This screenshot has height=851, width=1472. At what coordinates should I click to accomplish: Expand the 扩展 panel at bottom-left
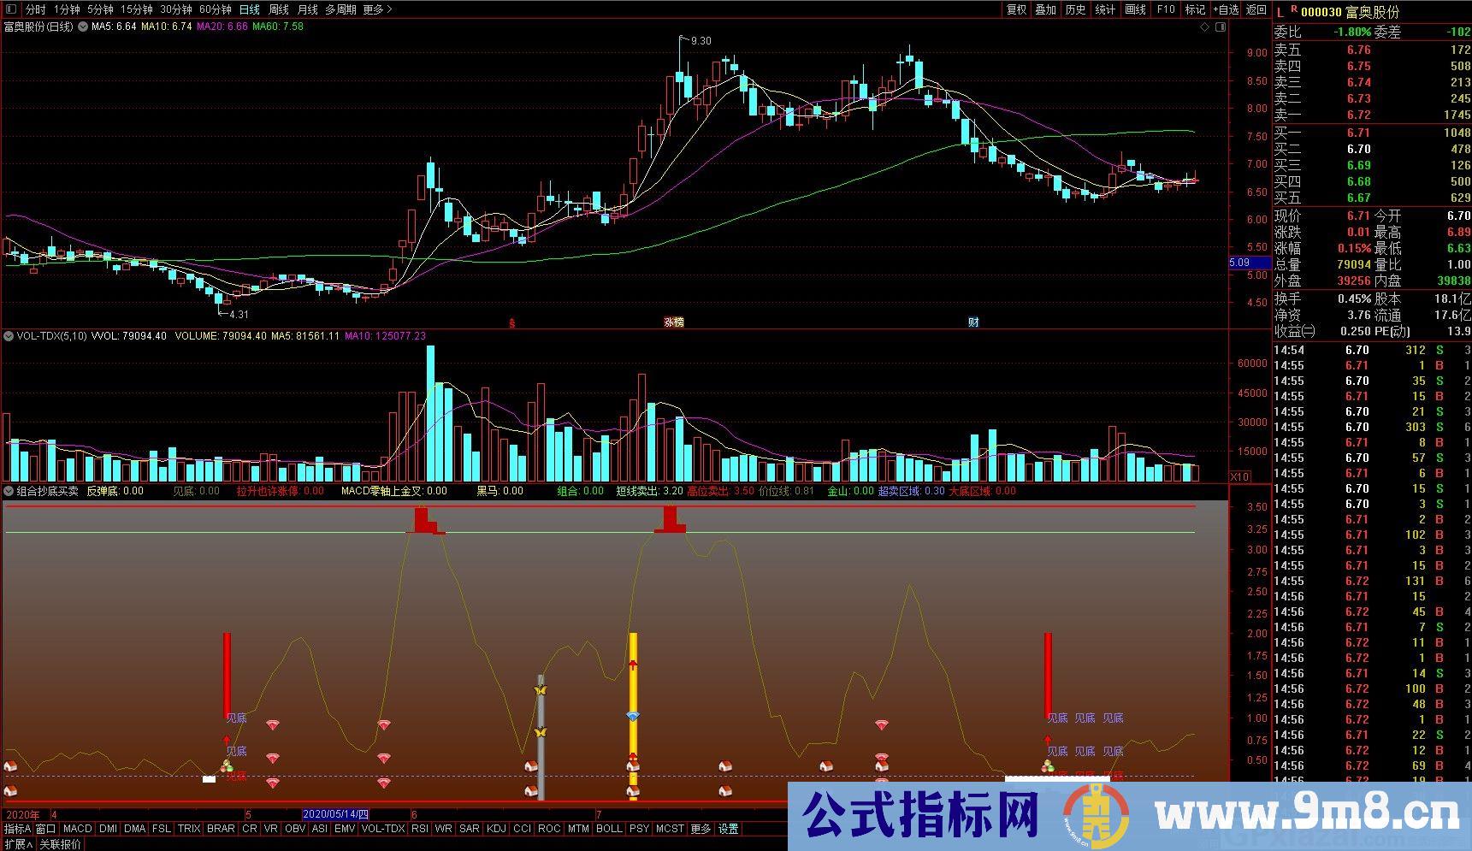point(17,844)
